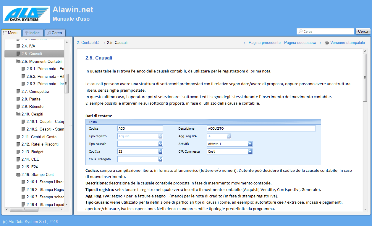Open 2.10.1. Cespiti - Categ entry
Screen dimensions: 372x226
(x=45, y=122)
